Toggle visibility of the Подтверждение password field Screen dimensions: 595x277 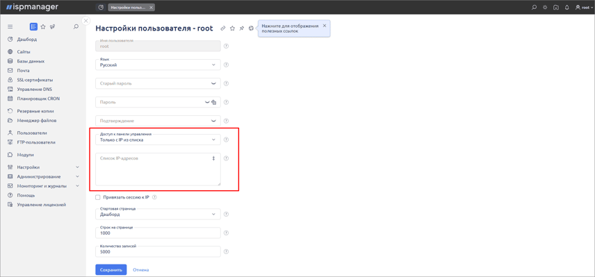213,121
